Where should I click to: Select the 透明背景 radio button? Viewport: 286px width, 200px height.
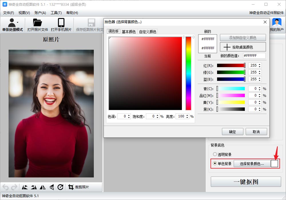pyautogui.click(x=215, y=155)
